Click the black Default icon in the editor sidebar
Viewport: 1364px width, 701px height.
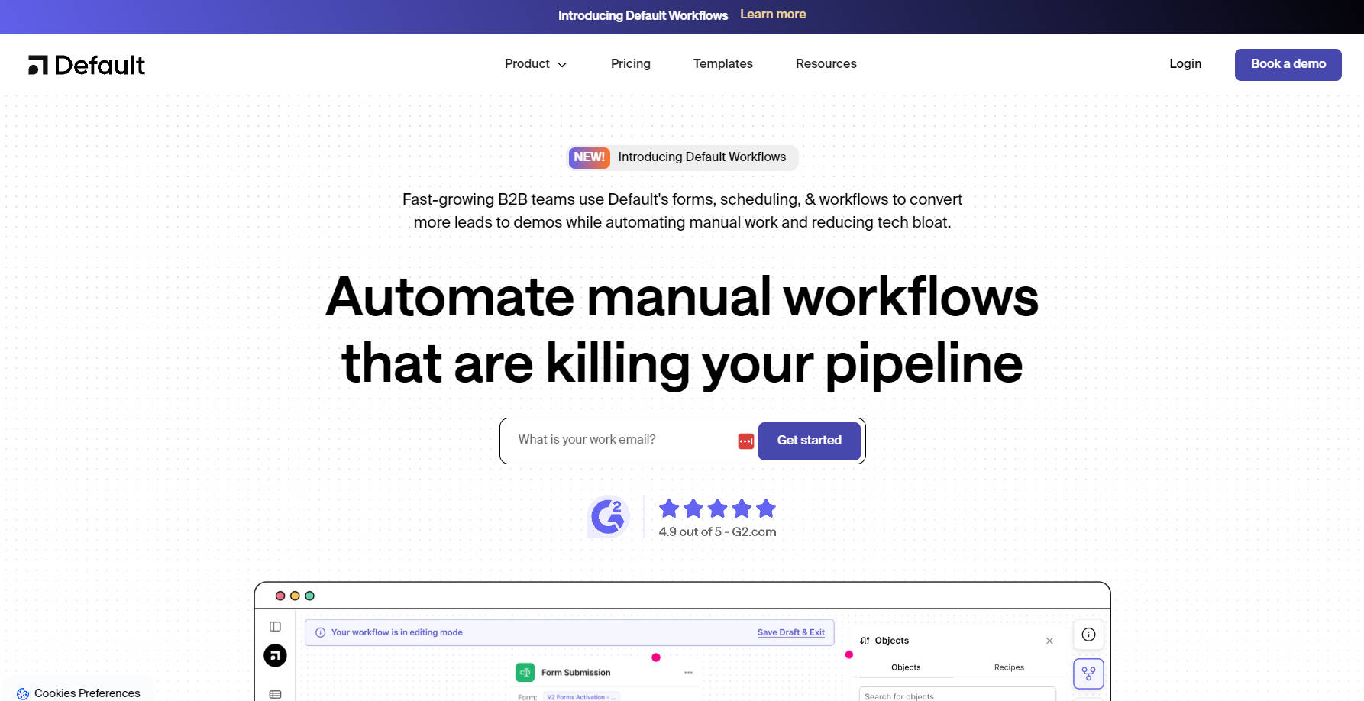coord(275,655)
